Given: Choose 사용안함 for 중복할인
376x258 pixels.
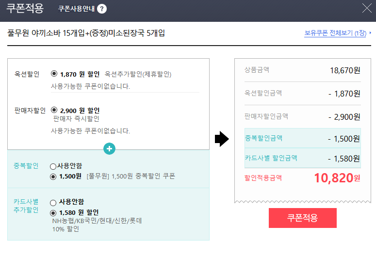Looking at the screenshot, I should 53,166.
